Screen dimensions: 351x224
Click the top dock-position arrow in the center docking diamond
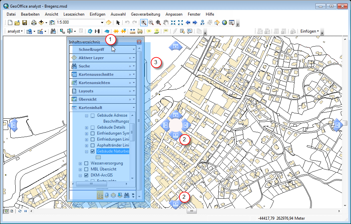pyautogui.click(x=175, y=115)
